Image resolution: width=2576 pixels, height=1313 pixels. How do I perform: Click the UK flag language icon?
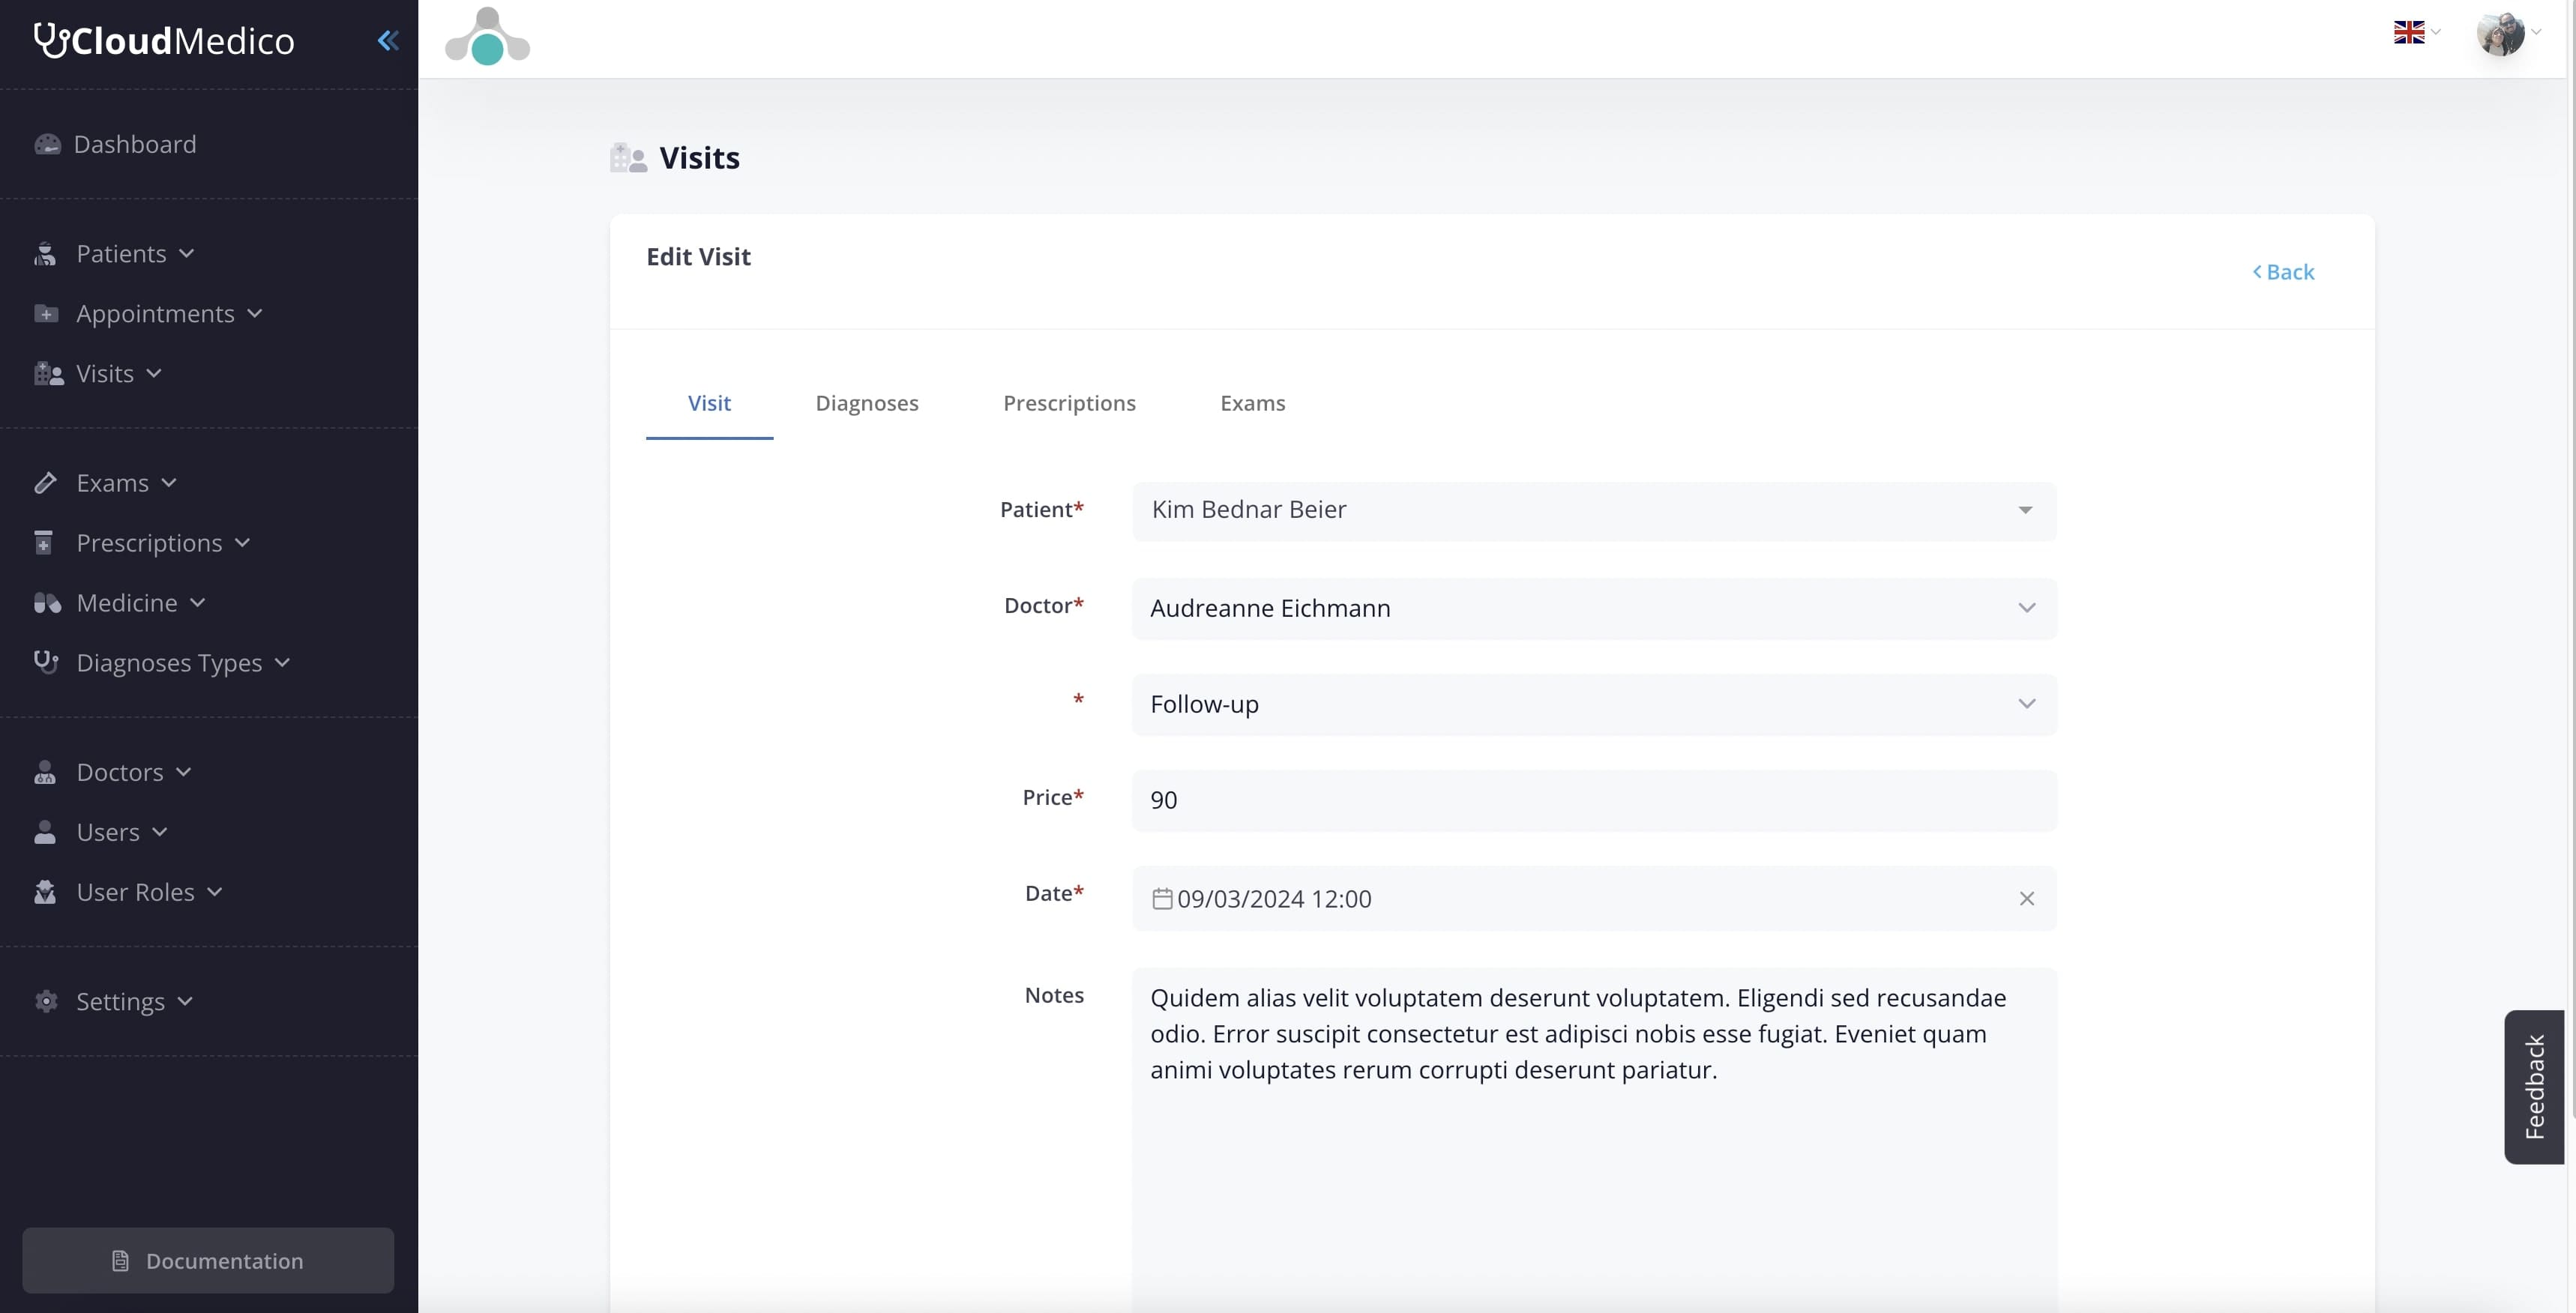(x=2411, y=31)
